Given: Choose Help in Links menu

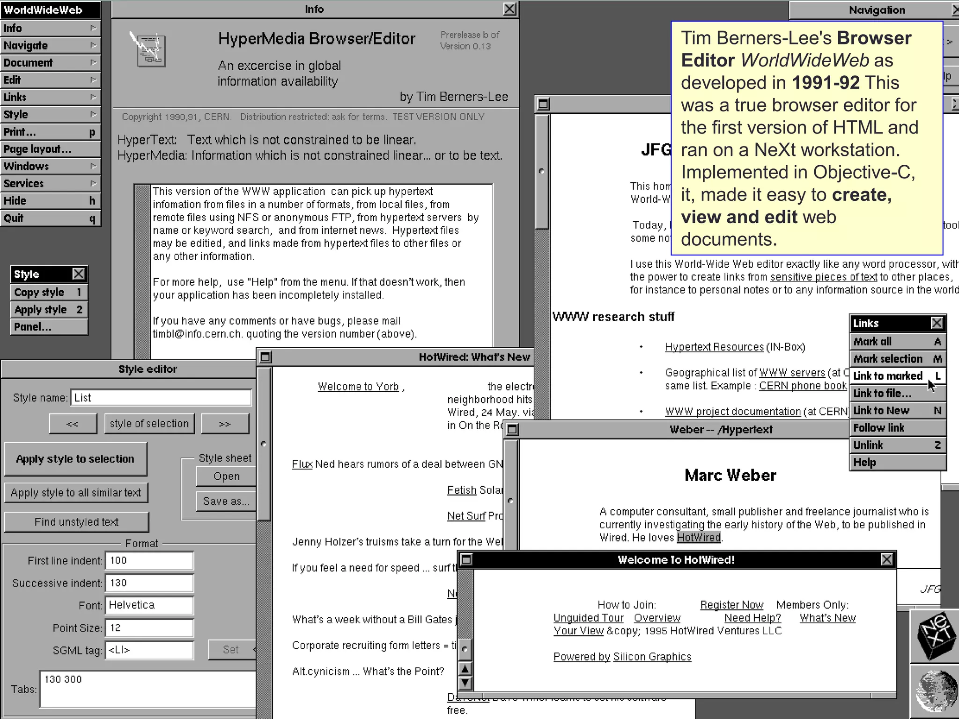Looking at the screenshot, I should coord(898,462).
